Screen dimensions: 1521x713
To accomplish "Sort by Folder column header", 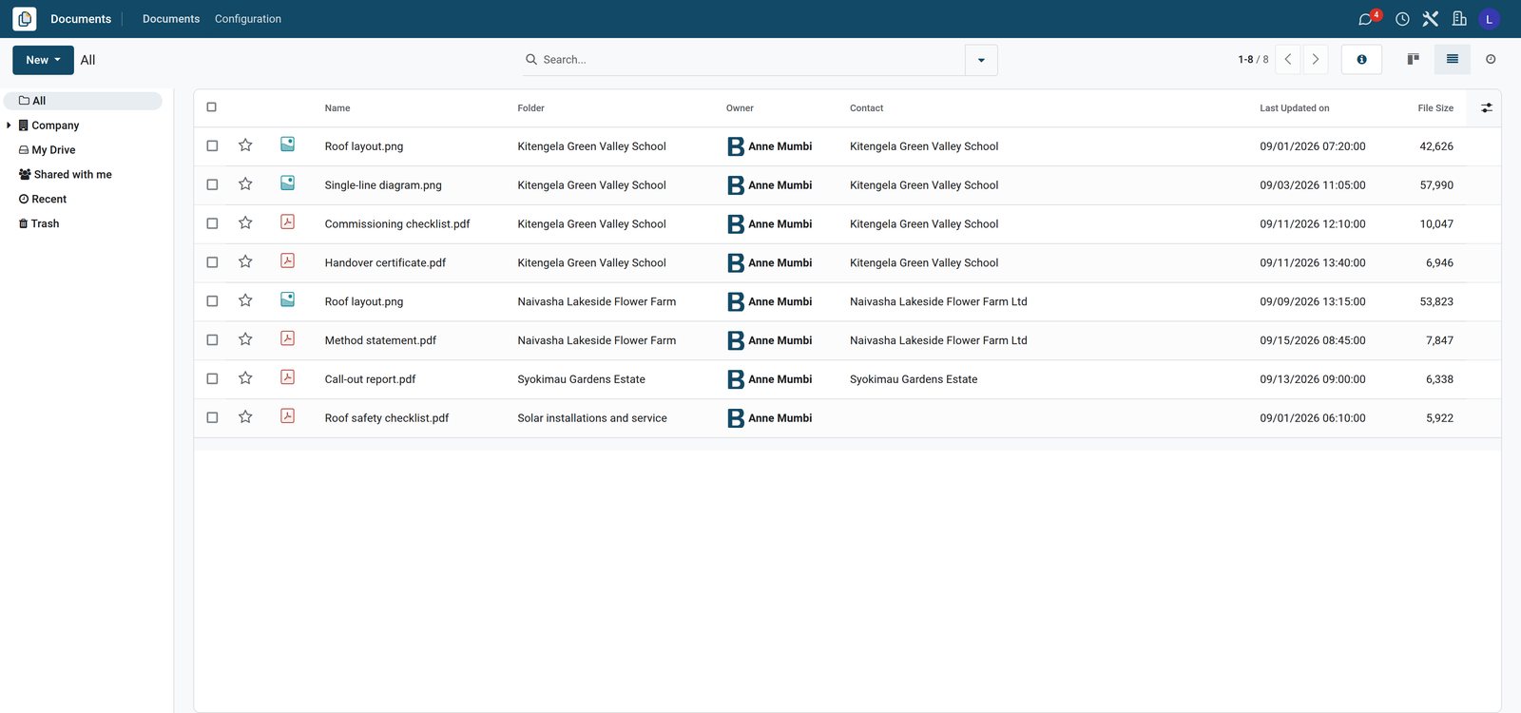I will coord(530,108).
